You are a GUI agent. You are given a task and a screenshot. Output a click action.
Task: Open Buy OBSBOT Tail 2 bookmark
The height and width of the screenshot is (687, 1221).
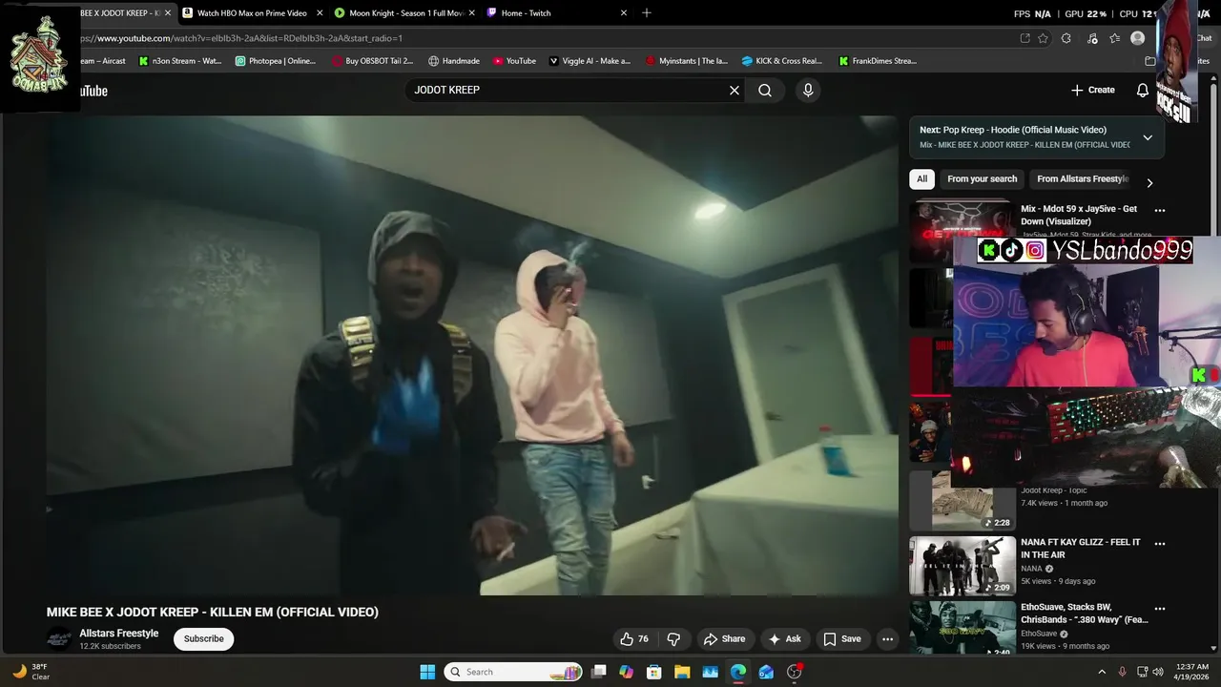(x=372, y=61)
